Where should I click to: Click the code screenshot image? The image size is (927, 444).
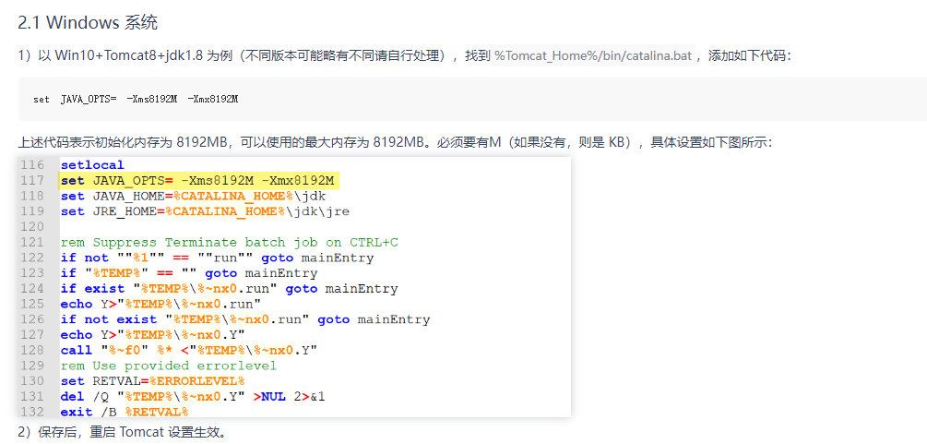tap(294, 287)
